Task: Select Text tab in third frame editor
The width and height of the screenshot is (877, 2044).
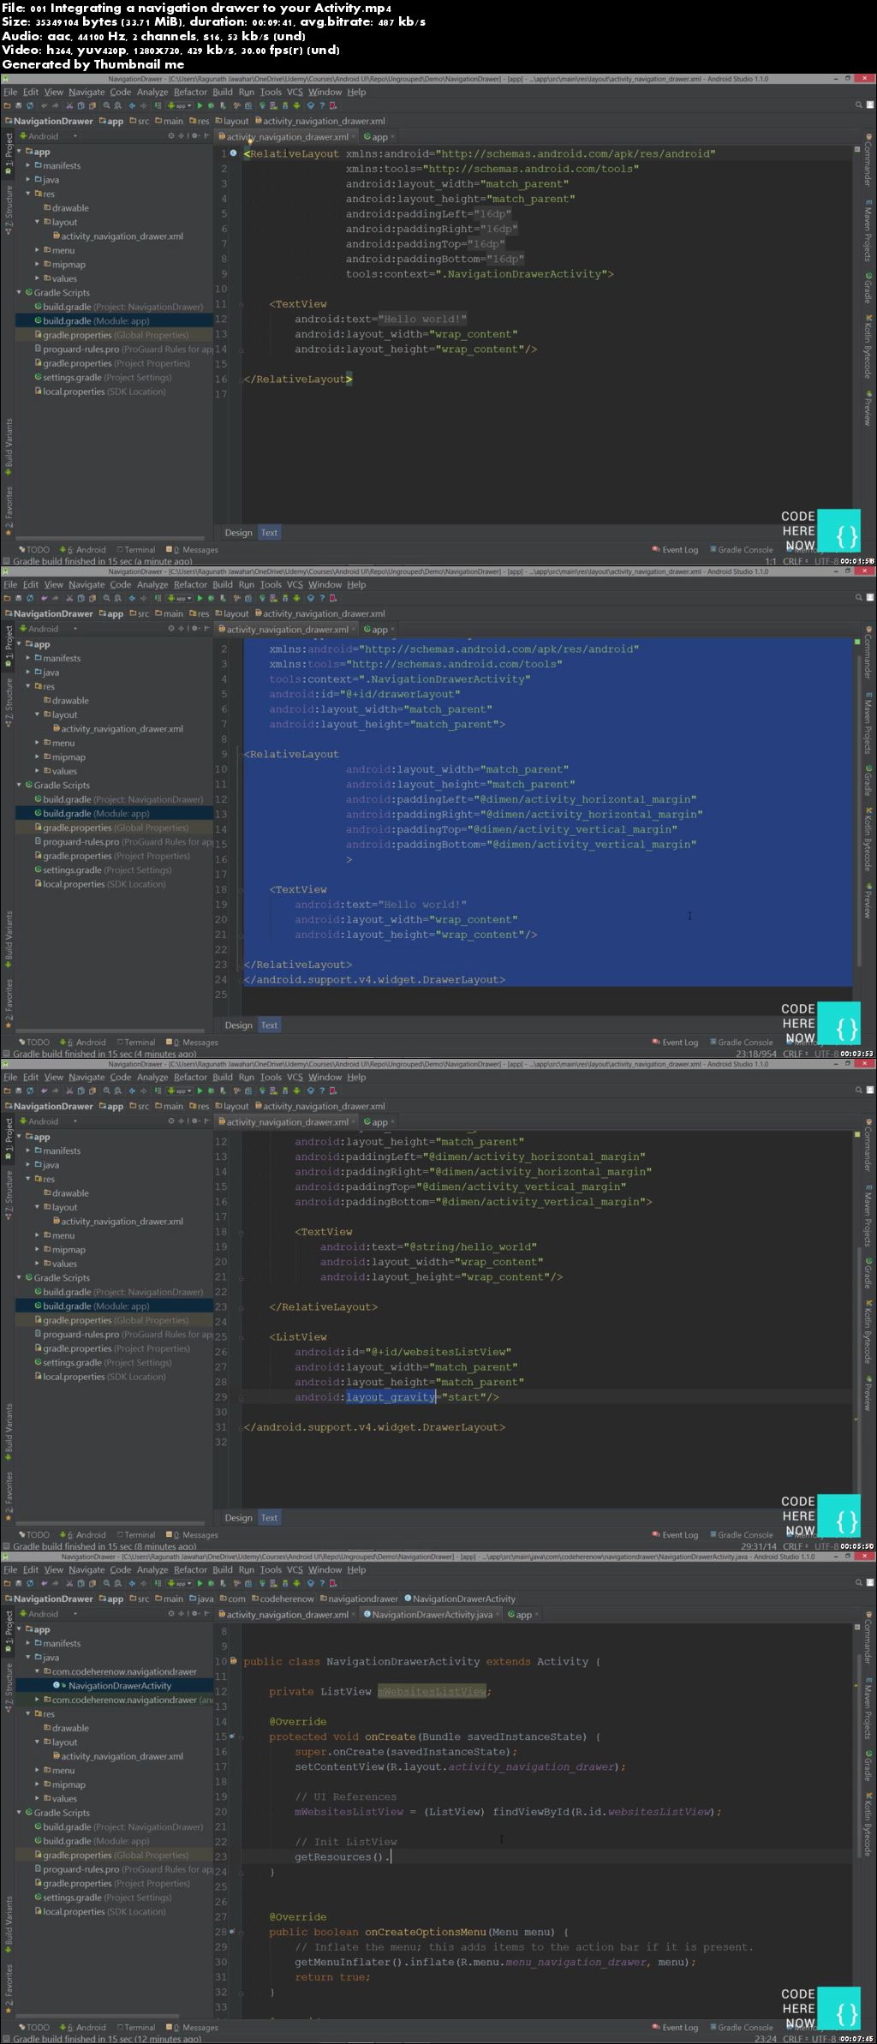Action: coord(269,1518)
